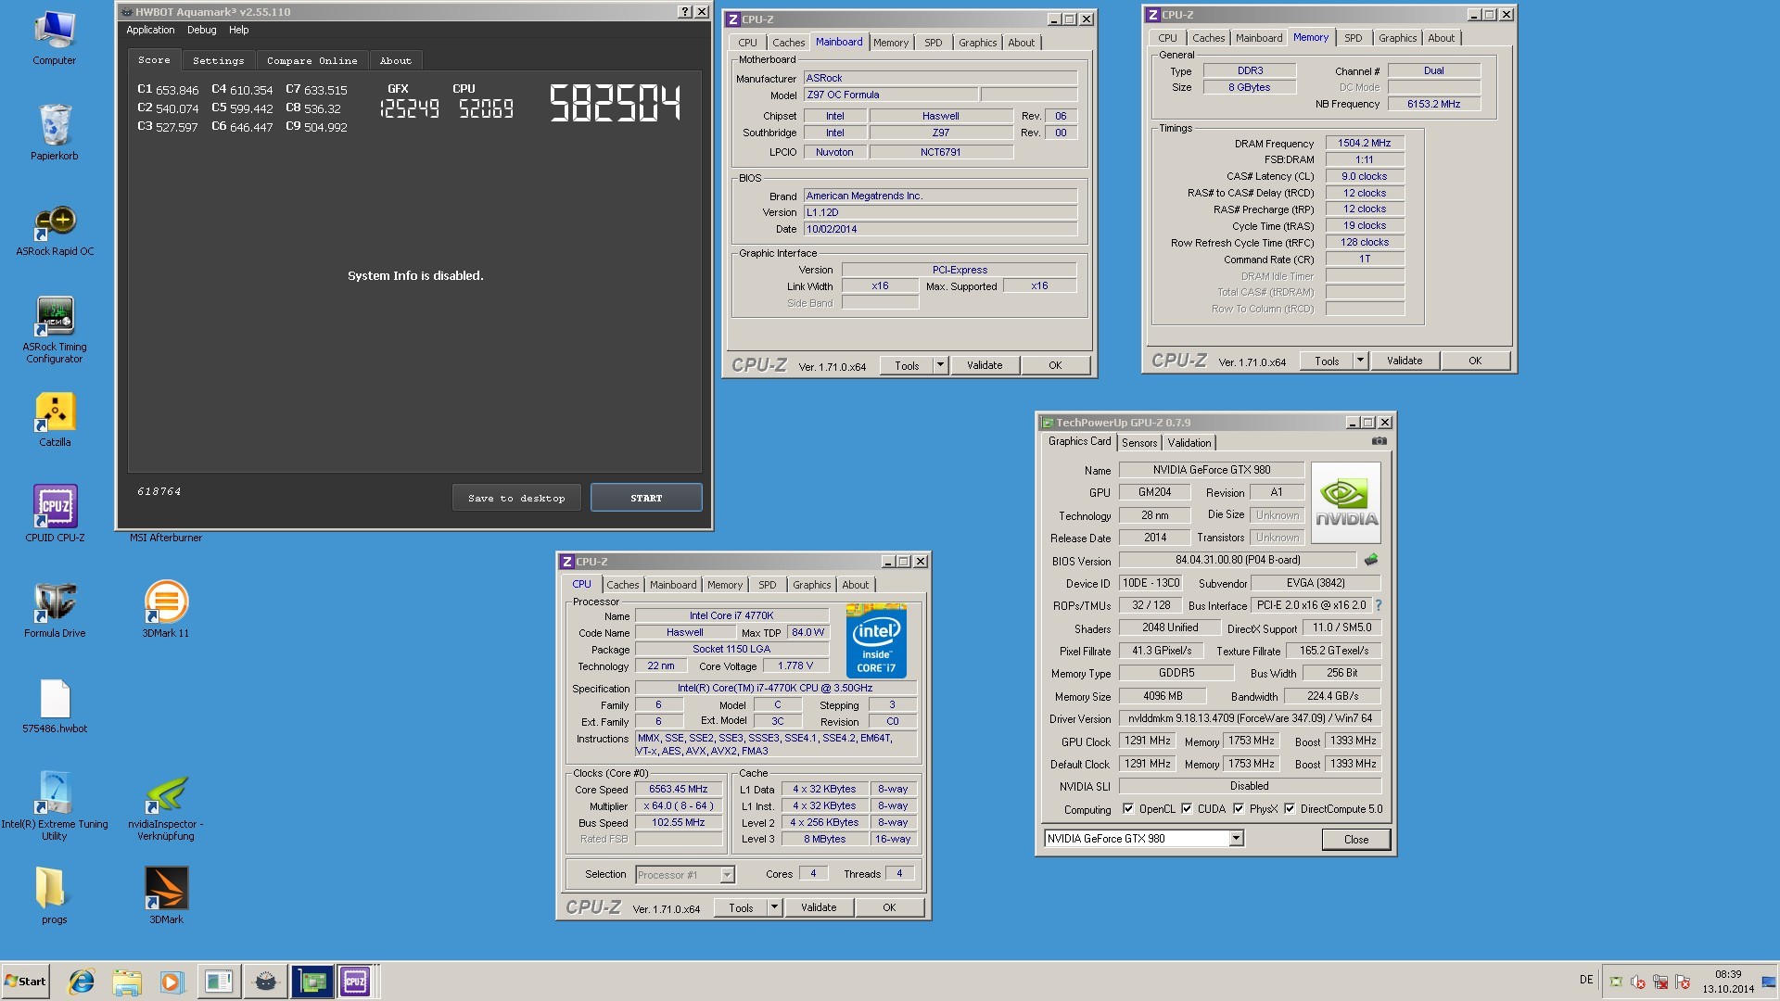Toggle the OpenCL checkbox in GPU-Z
This screenshot has width=1780, height=1001.
pyautogui.click(x=1128, y=809)
